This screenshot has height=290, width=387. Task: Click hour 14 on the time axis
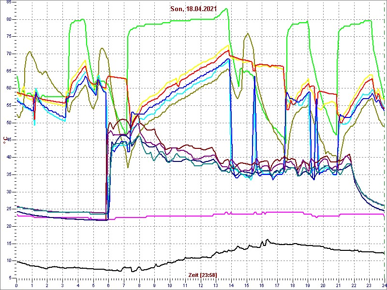(231, 286)
